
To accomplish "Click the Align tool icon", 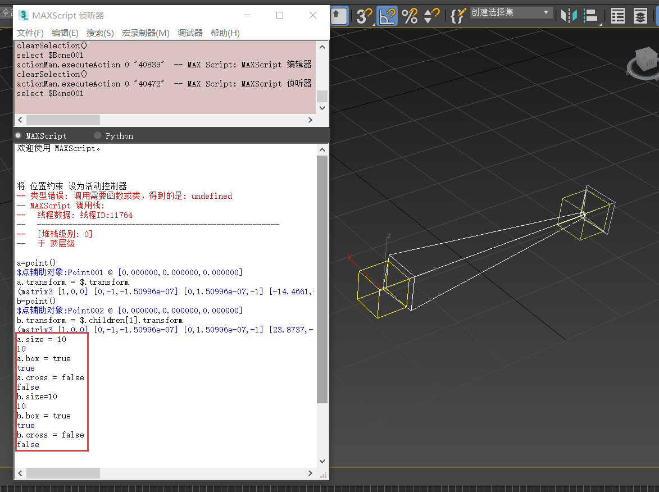I will pyautogui.click(x=592, y=16).
